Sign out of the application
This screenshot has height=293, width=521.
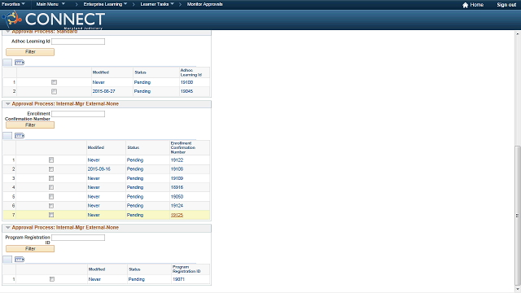point(506,5)
